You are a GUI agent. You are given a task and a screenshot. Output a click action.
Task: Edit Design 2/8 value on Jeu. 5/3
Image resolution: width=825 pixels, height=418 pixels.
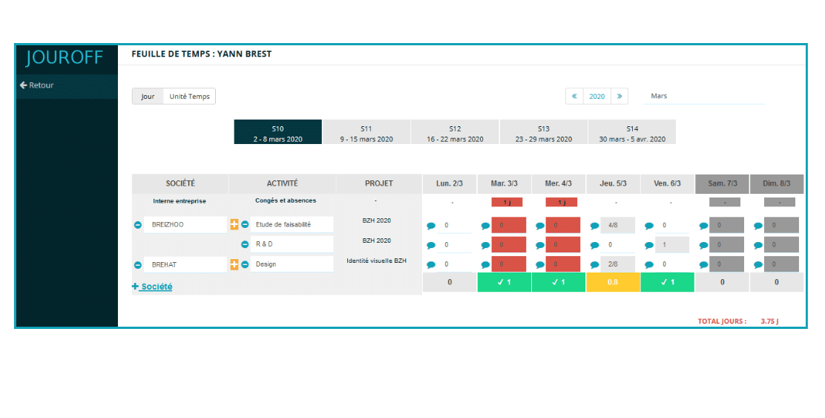point(618,264)
